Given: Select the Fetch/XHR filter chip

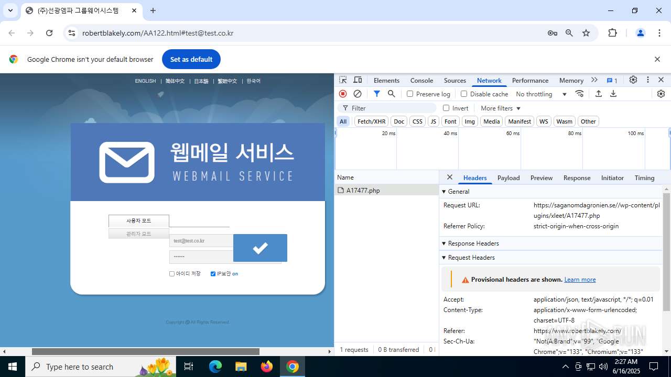Looking at the screenshot, I should click(371, 121).
